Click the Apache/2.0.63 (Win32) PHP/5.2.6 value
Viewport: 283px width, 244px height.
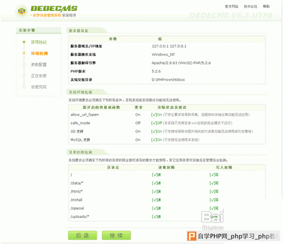[x=181, y=63]
